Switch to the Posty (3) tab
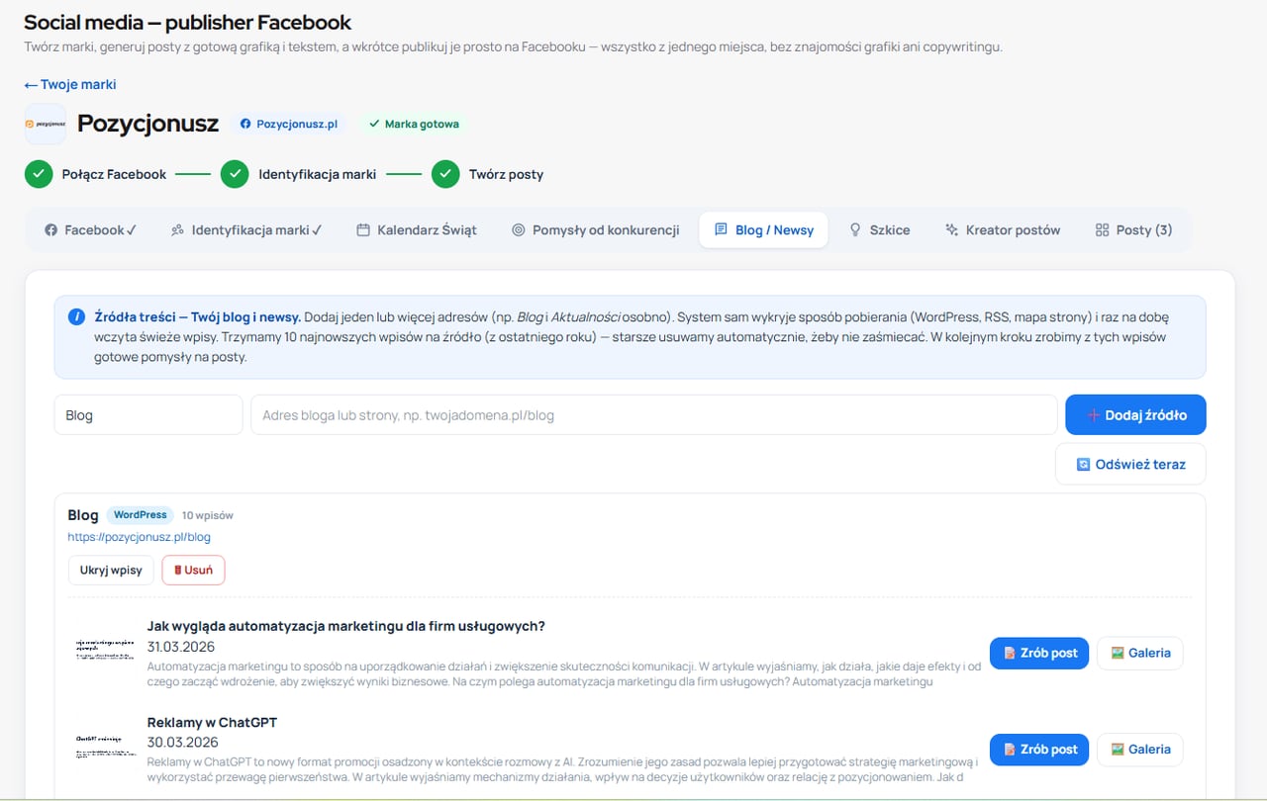The width and height of the screenshot is (1267, 801). coord(1133,229)
